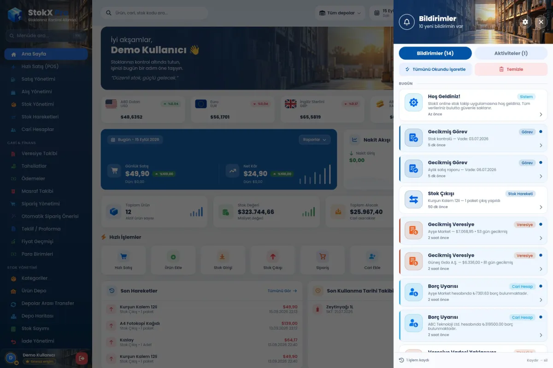Click gear icon of Hoş Geldiniz! notification

413,102
